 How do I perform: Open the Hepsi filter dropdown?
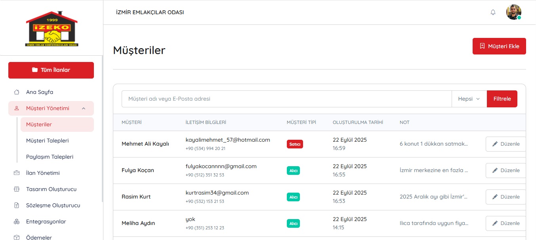pyautogui.click(x=469, y=99)
